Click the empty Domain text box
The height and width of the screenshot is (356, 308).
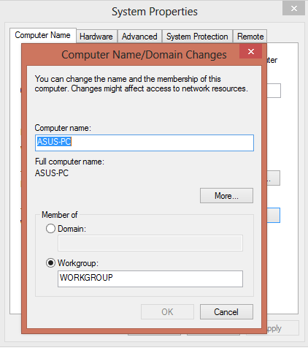(150, 243)
